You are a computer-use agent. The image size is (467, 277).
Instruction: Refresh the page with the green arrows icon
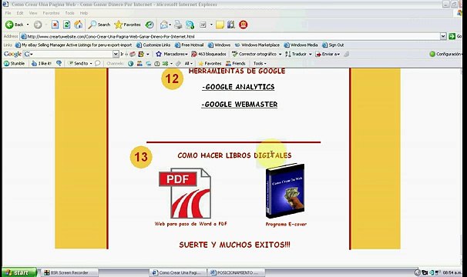coord(67,25)
